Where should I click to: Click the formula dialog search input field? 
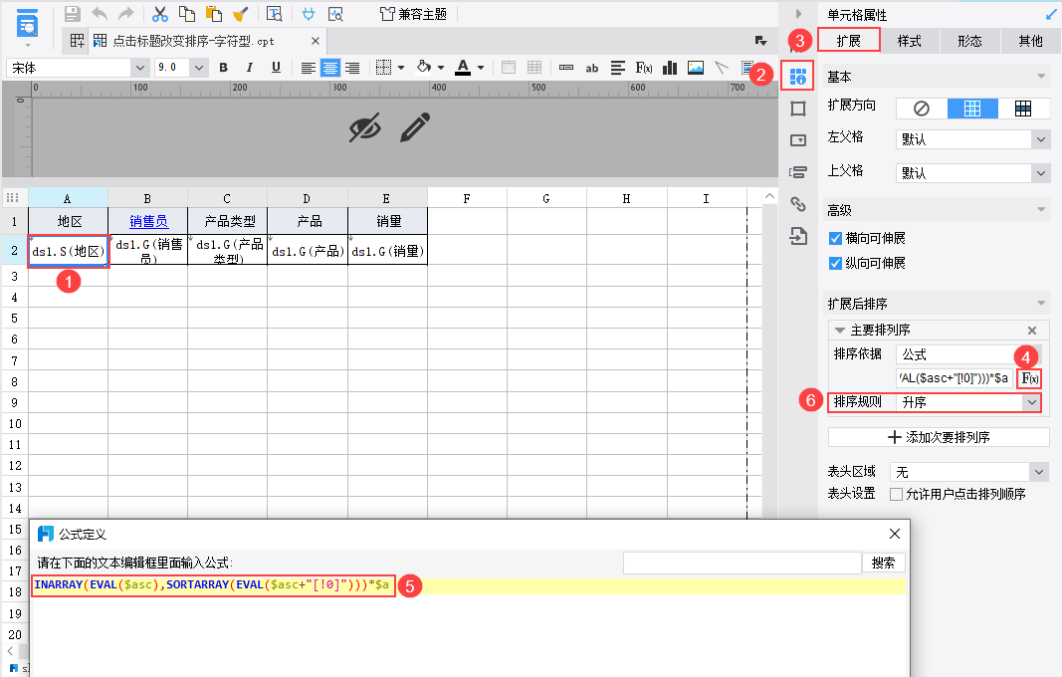(x=743, y=563)
